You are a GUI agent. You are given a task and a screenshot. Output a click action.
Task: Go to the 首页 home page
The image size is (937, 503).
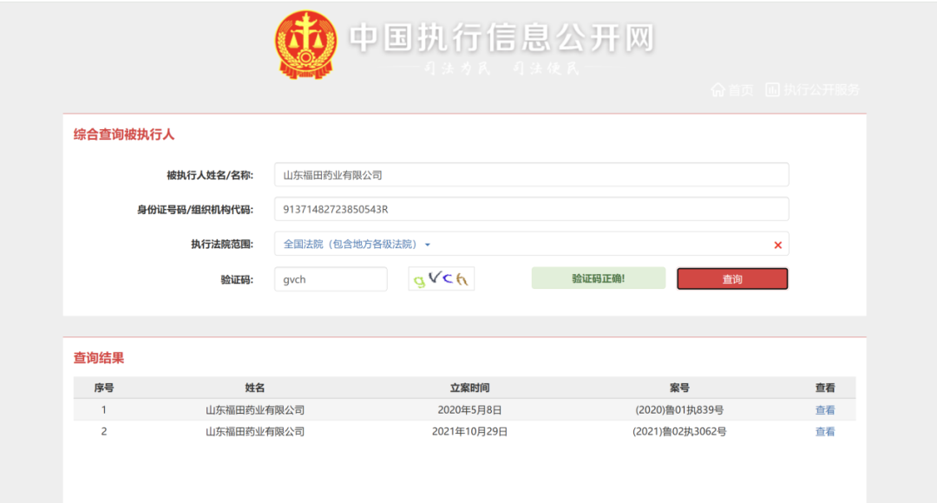click(x=732, y=90)
